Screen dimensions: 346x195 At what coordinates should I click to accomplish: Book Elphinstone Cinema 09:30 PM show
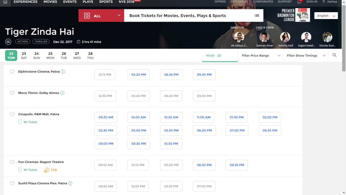204,75
